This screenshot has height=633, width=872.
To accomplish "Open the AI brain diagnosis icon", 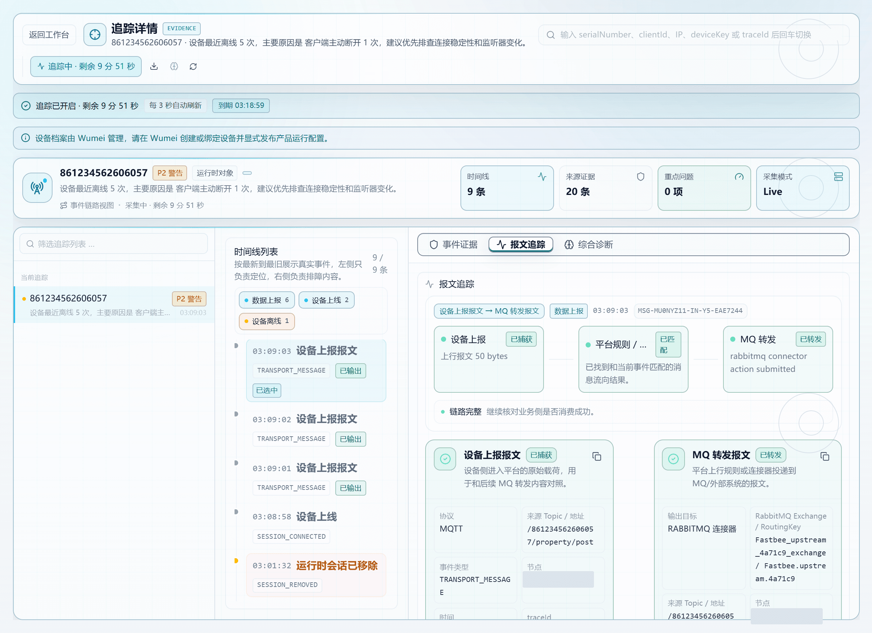I will pos(174,67).
